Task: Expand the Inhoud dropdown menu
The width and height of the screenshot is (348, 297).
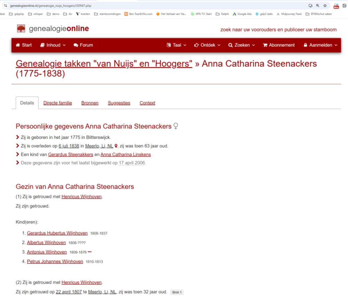Action: click(53, 45)
